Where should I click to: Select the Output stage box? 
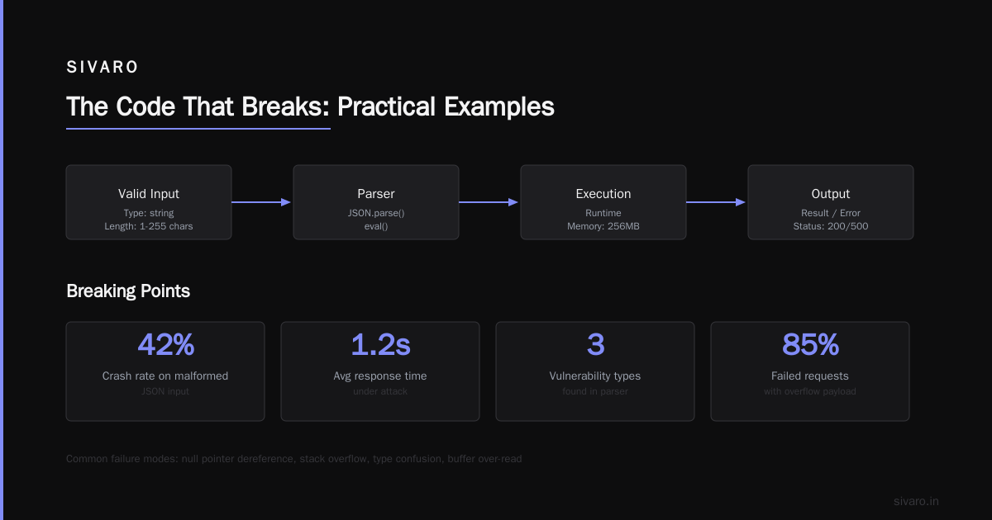[x=831, y=202]
